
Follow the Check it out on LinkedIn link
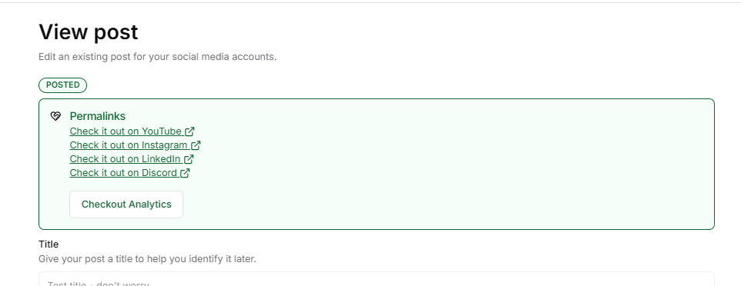(132, 159)
